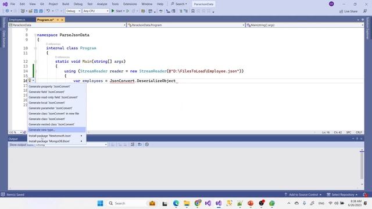Image resolution: width=372 pixels, height=209 pixels.
Task: Click the lightbulb quick actions icon
Action: (30, 81)
